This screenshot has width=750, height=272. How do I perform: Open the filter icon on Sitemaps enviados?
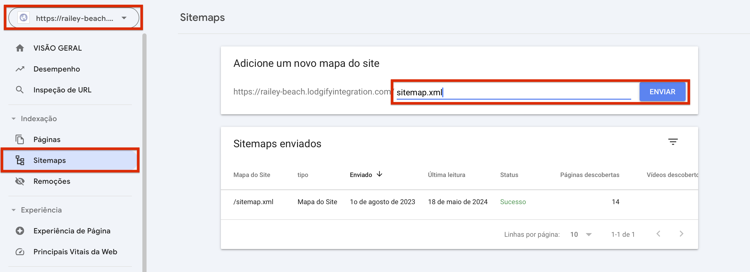click(673, 142)
